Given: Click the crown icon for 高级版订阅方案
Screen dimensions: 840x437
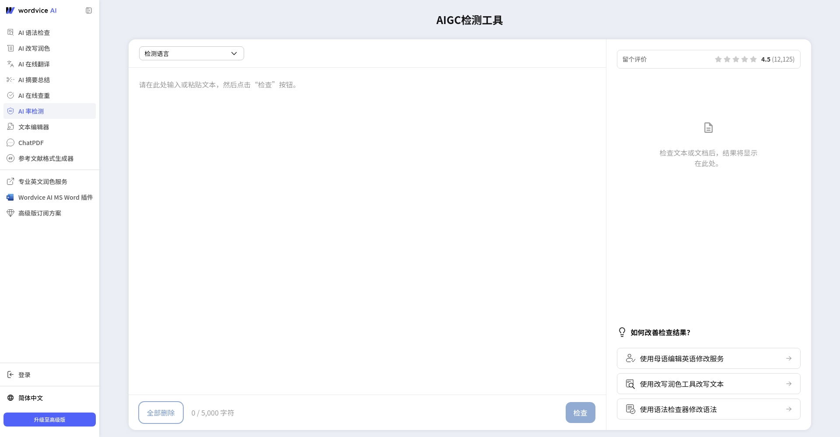Looking at the screenshot, I should coord(10,213).
